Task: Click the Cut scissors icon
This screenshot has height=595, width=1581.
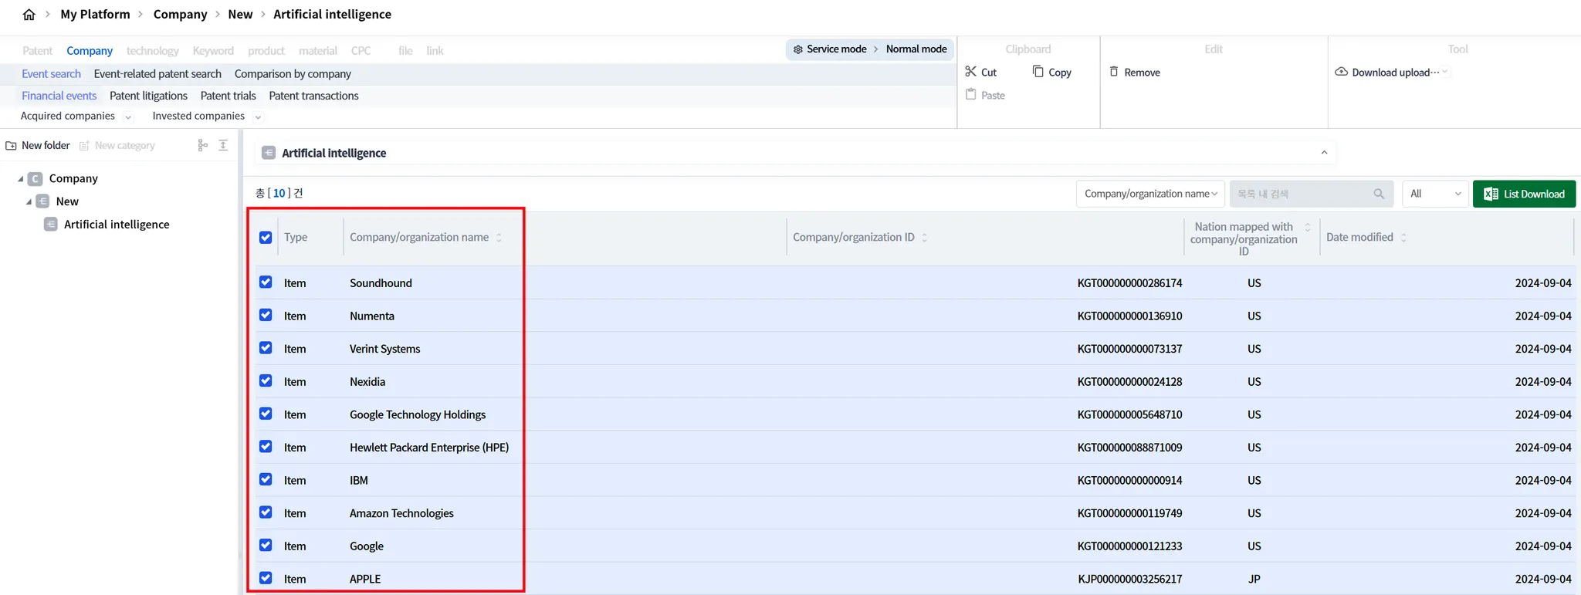Action: (x=971, y=72)
